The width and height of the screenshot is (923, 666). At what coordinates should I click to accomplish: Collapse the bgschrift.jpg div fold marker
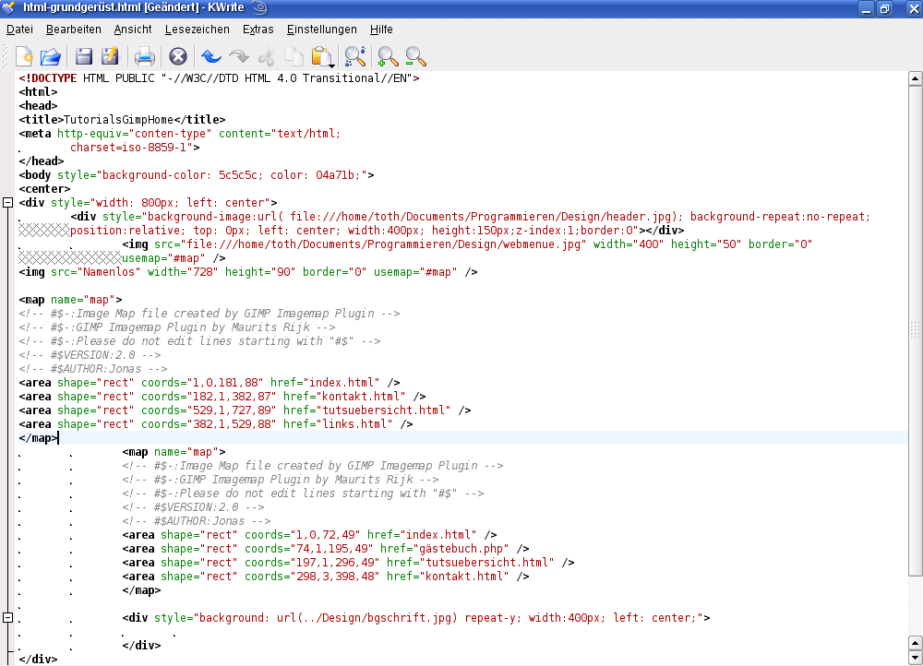tap(7, 618)
